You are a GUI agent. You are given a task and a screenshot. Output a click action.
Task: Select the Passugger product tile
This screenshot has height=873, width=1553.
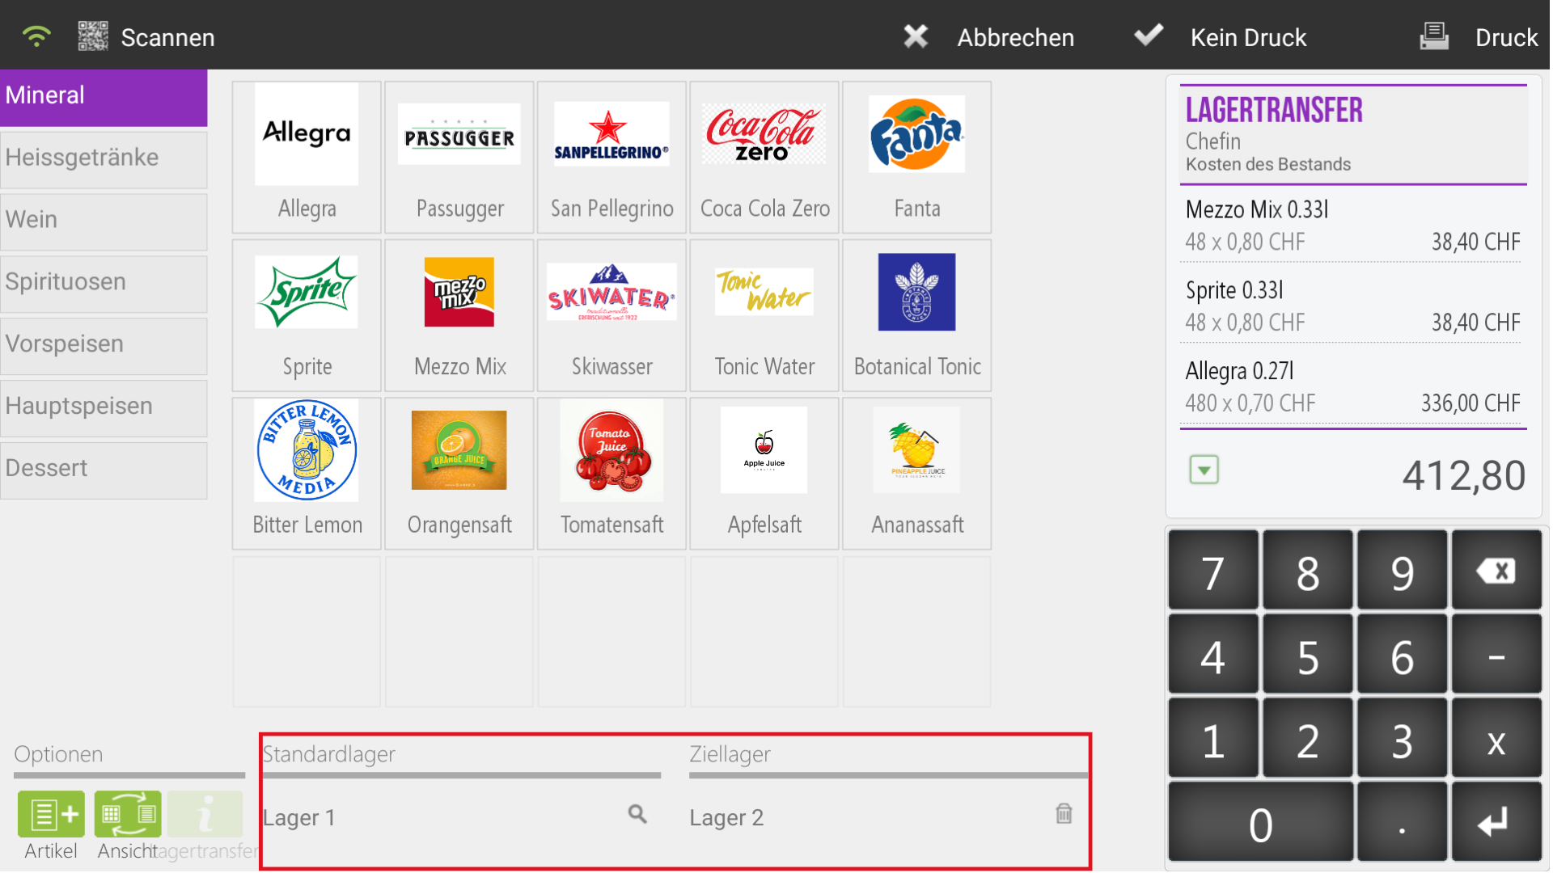pos(459,157)
